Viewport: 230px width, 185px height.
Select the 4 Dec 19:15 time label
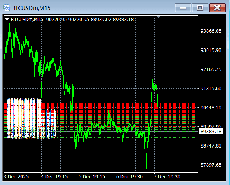click(54, 177)
